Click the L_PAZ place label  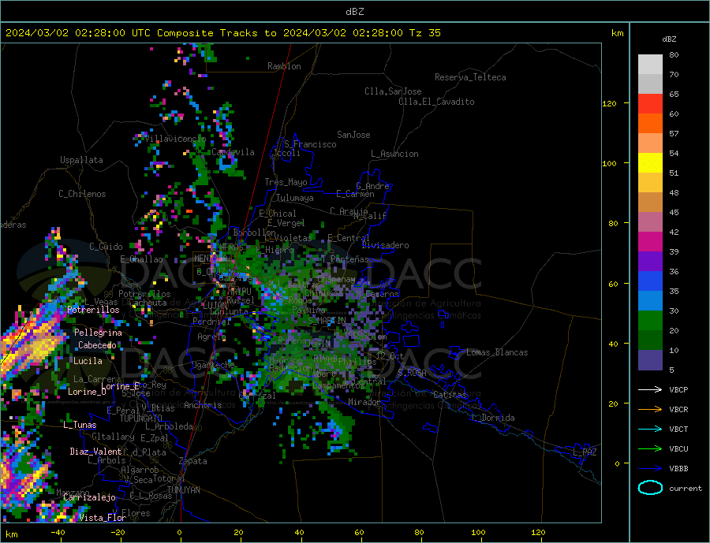585,452
